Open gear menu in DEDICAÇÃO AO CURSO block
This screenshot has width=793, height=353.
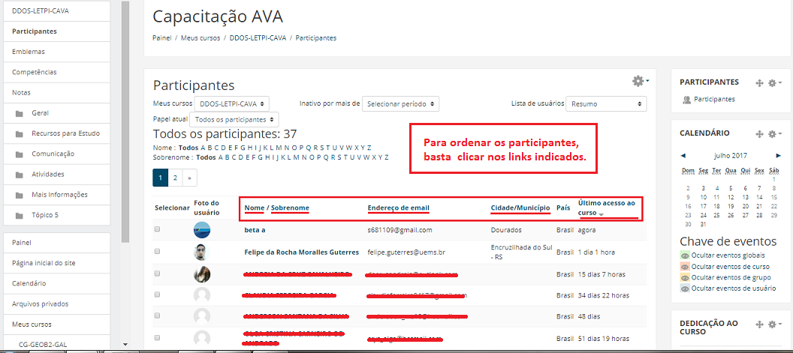[x=774, y=324]
